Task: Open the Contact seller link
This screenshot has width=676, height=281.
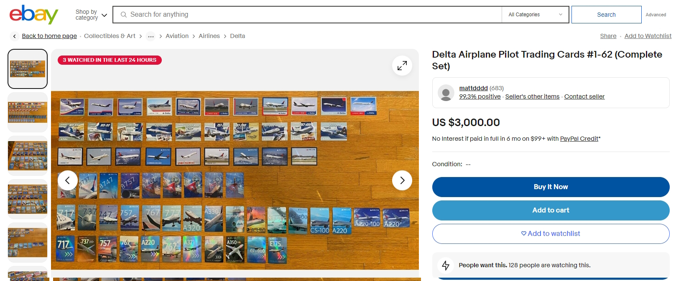Action: [584, 96]
